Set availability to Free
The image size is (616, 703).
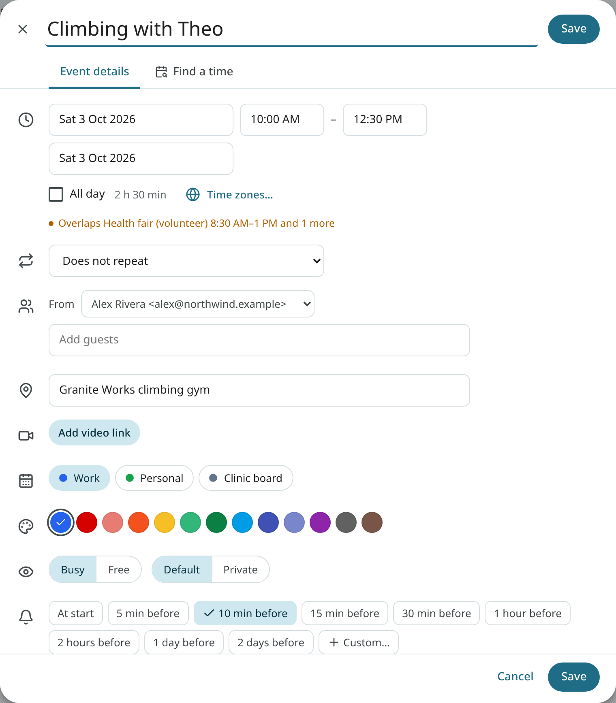click(x=119, y=569)
